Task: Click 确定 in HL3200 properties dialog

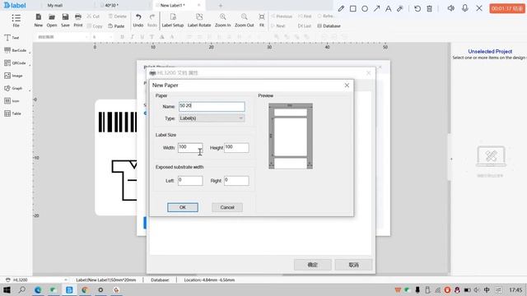Action: pyautogui.click(x=313, y=265)
